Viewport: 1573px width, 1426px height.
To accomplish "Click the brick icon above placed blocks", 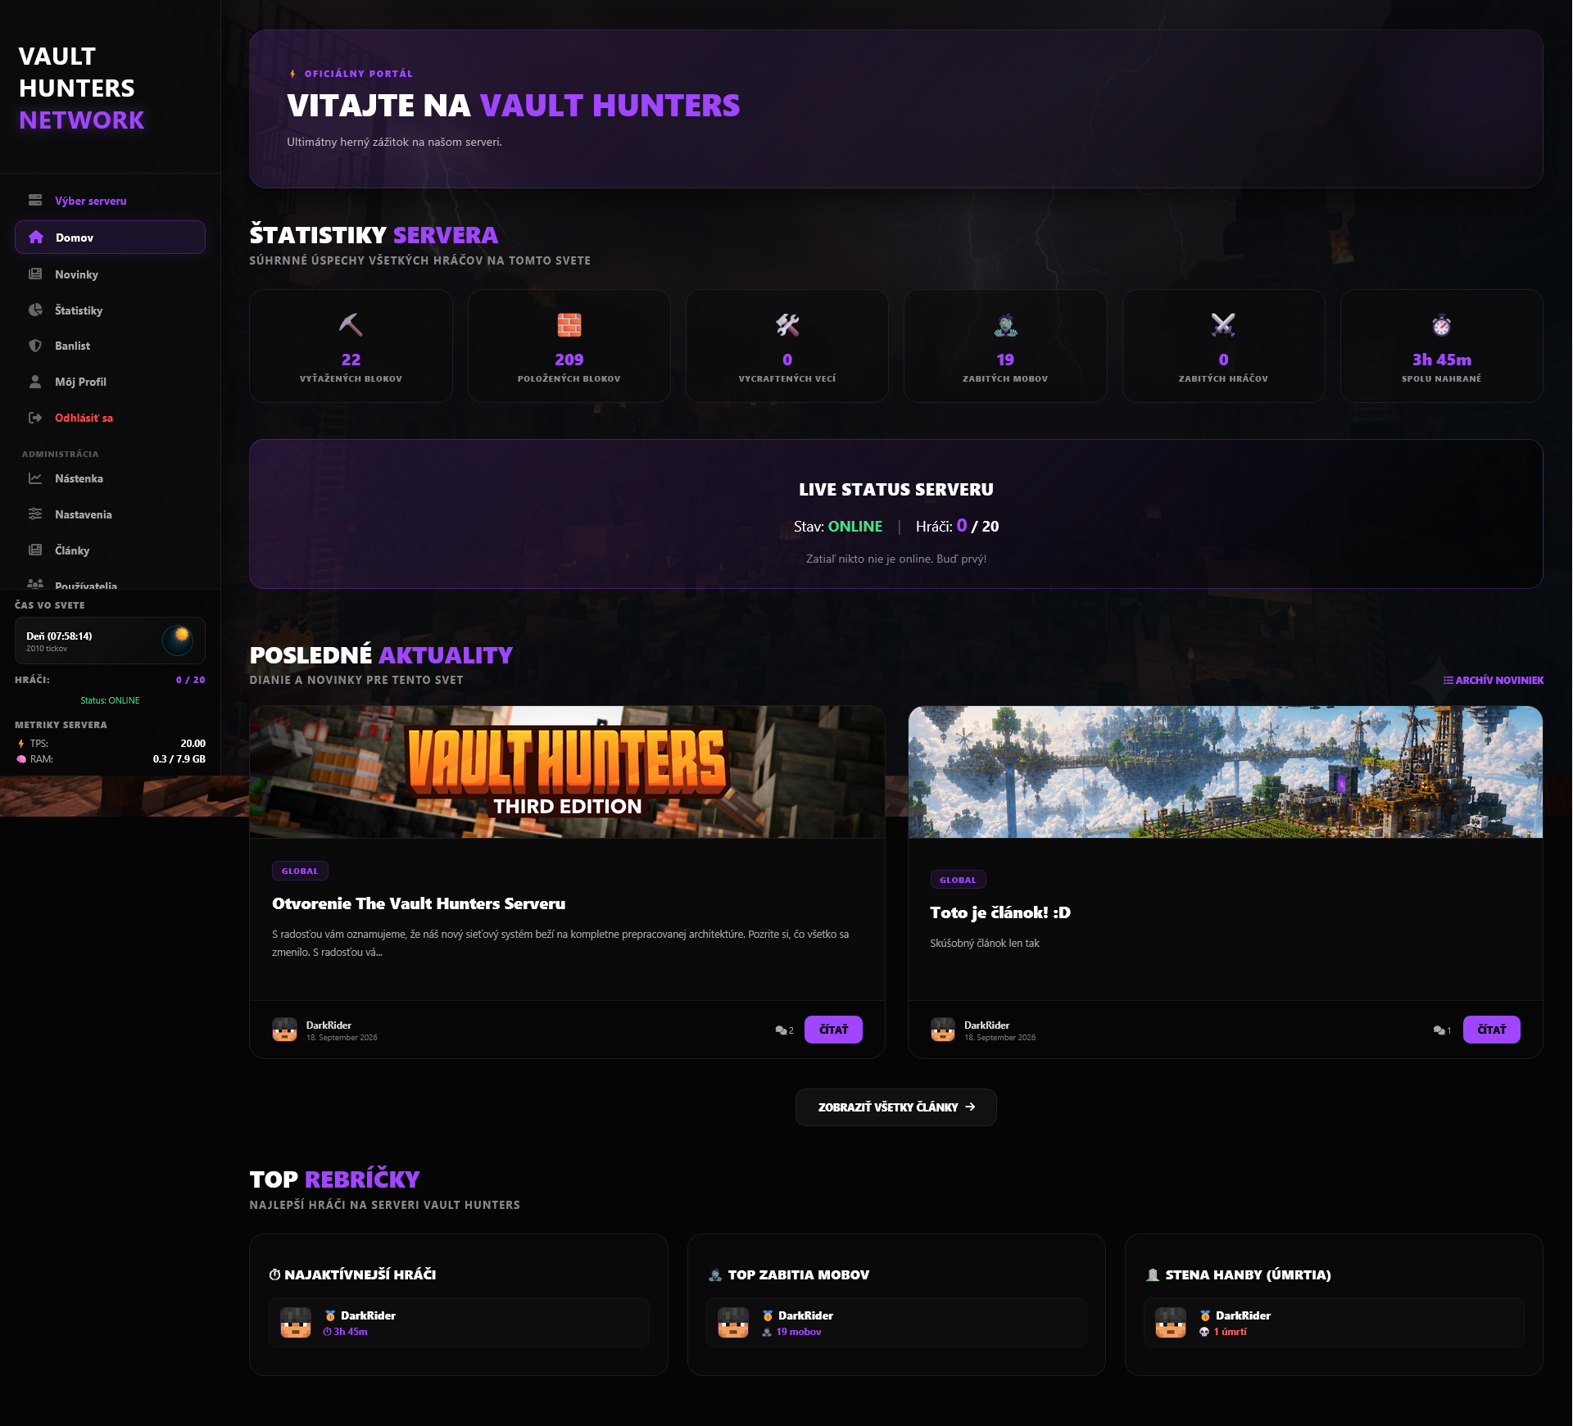I will (569, 325).
